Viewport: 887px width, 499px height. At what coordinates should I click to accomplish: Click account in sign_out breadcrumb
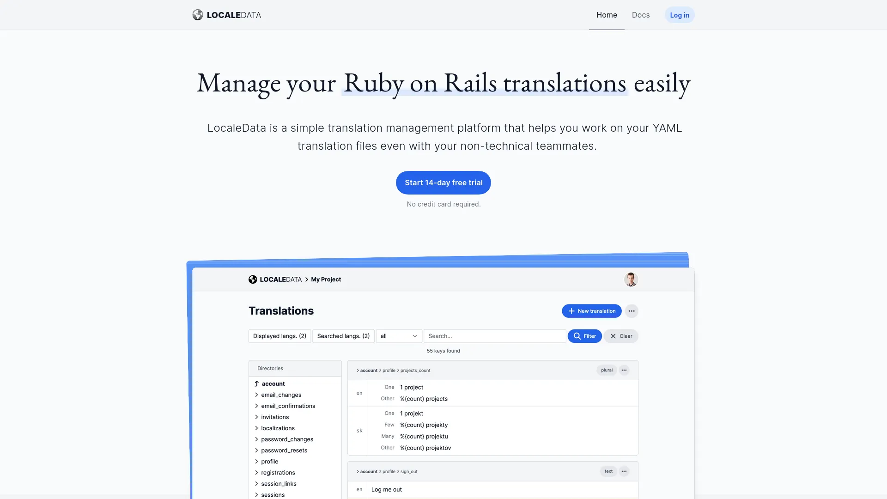pos(369,472)
